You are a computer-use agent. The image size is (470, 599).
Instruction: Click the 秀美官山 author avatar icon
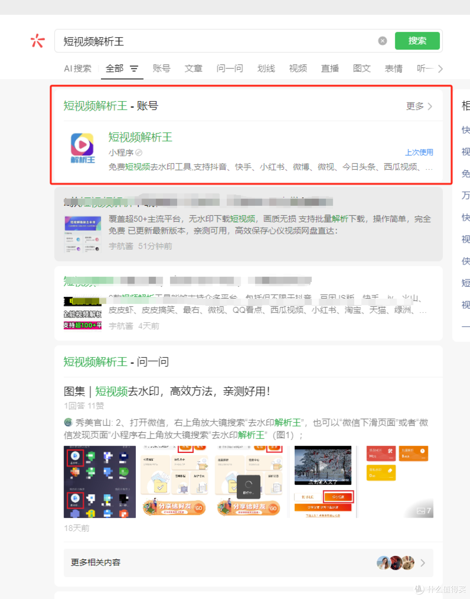pyautogui.click(x=68, y=422)
